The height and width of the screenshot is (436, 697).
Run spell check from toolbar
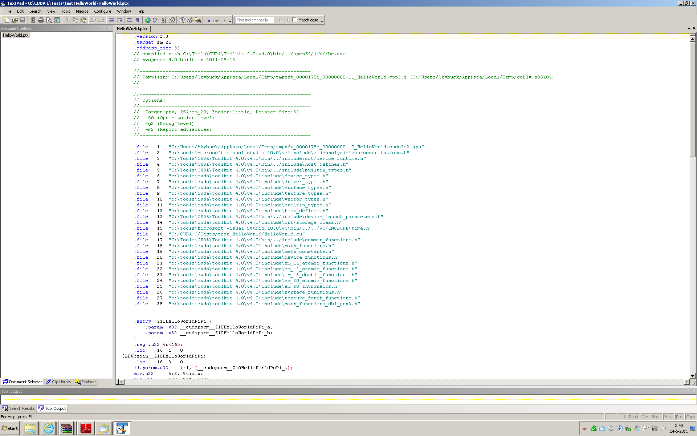point(155,20)
